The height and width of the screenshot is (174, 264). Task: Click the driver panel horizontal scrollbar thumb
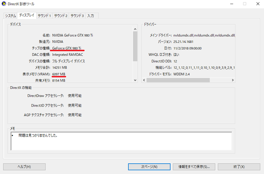point(178,80)
